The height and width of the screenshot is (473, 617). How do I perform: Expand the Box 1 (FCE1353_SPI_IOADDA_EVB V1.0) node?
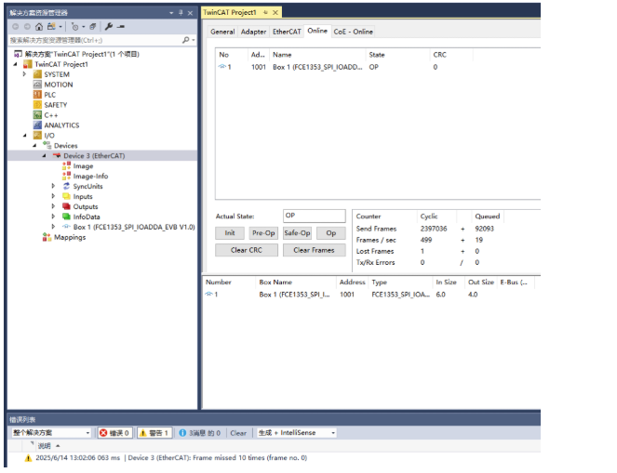click(54, 227)
